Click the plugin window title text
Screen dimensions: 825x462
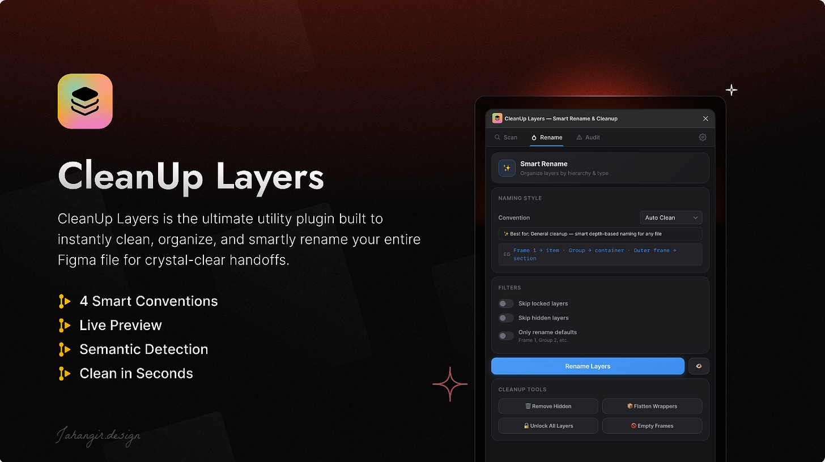point(561,118)
